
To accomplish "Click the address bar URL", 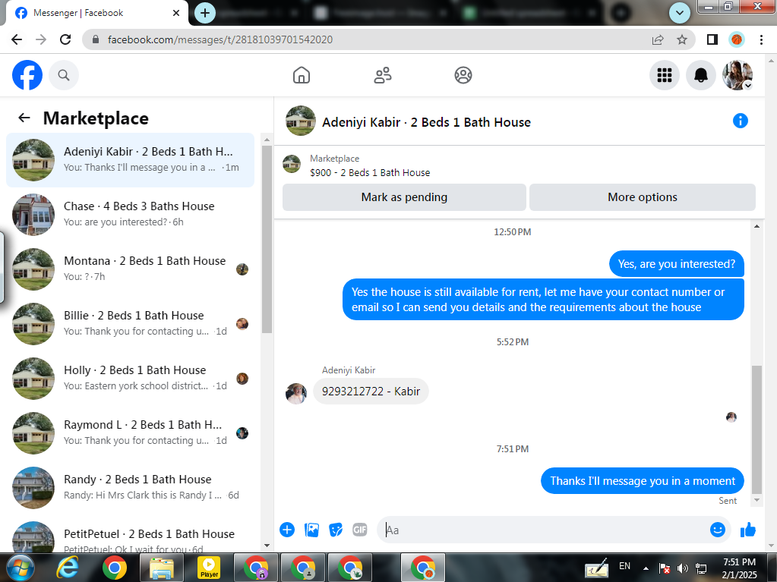I will pyautogui.click(x=220, y=39).
